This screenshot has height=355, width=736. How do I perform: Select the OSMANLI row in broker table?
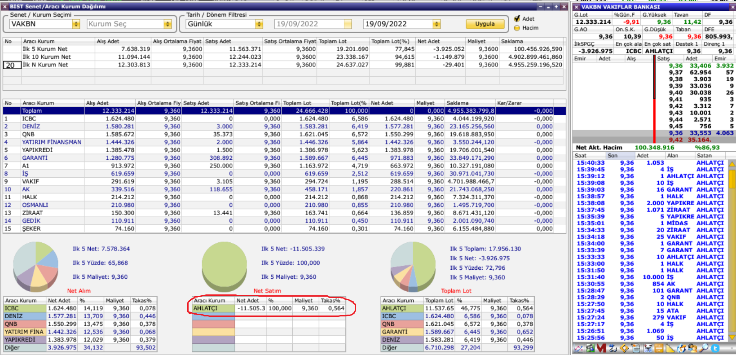[284, 205]
